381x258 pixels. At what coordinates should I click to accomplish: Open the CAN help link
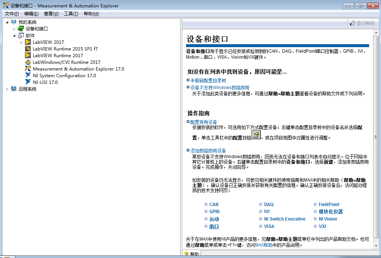tap(214, 205)
